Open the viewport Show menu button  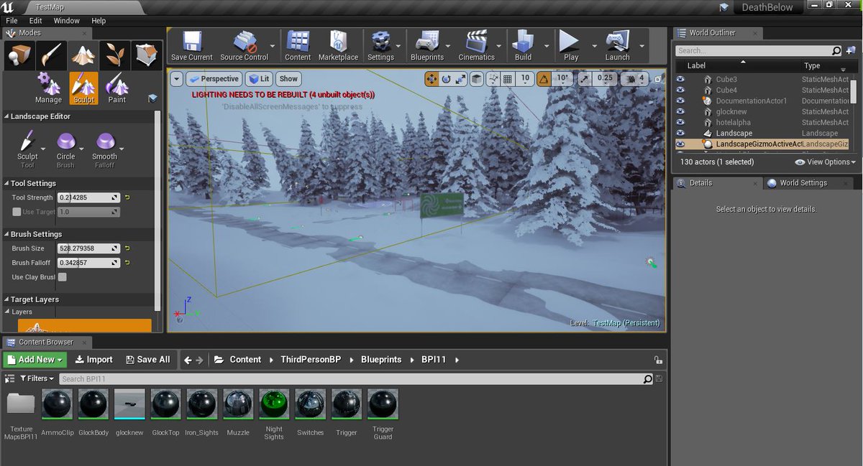tap(288, 79)
